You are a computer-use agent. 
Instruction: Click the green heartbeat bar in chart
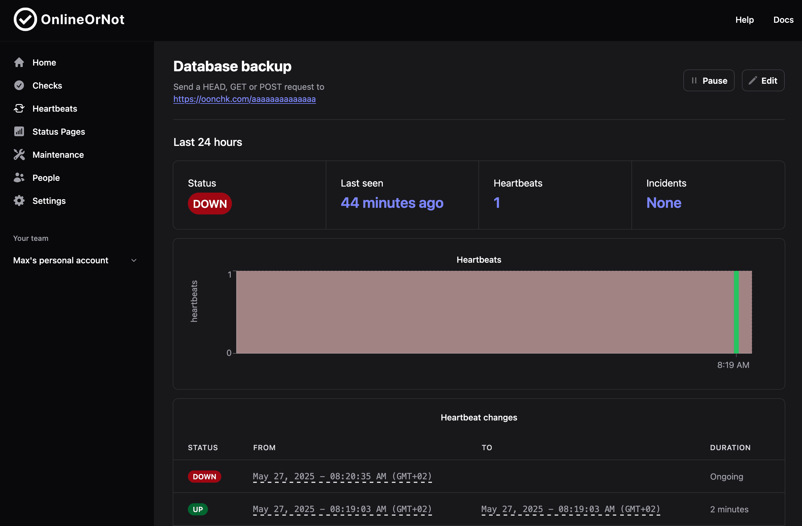[736, 312]
